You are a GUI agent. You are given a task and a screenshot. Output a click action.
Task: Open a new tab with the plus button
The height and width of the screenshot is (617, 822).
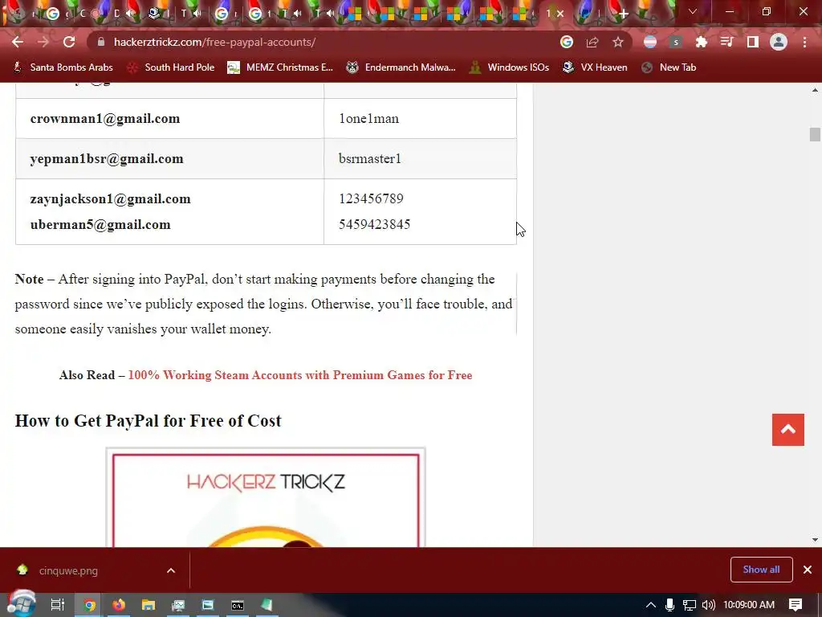click(623, 14)
